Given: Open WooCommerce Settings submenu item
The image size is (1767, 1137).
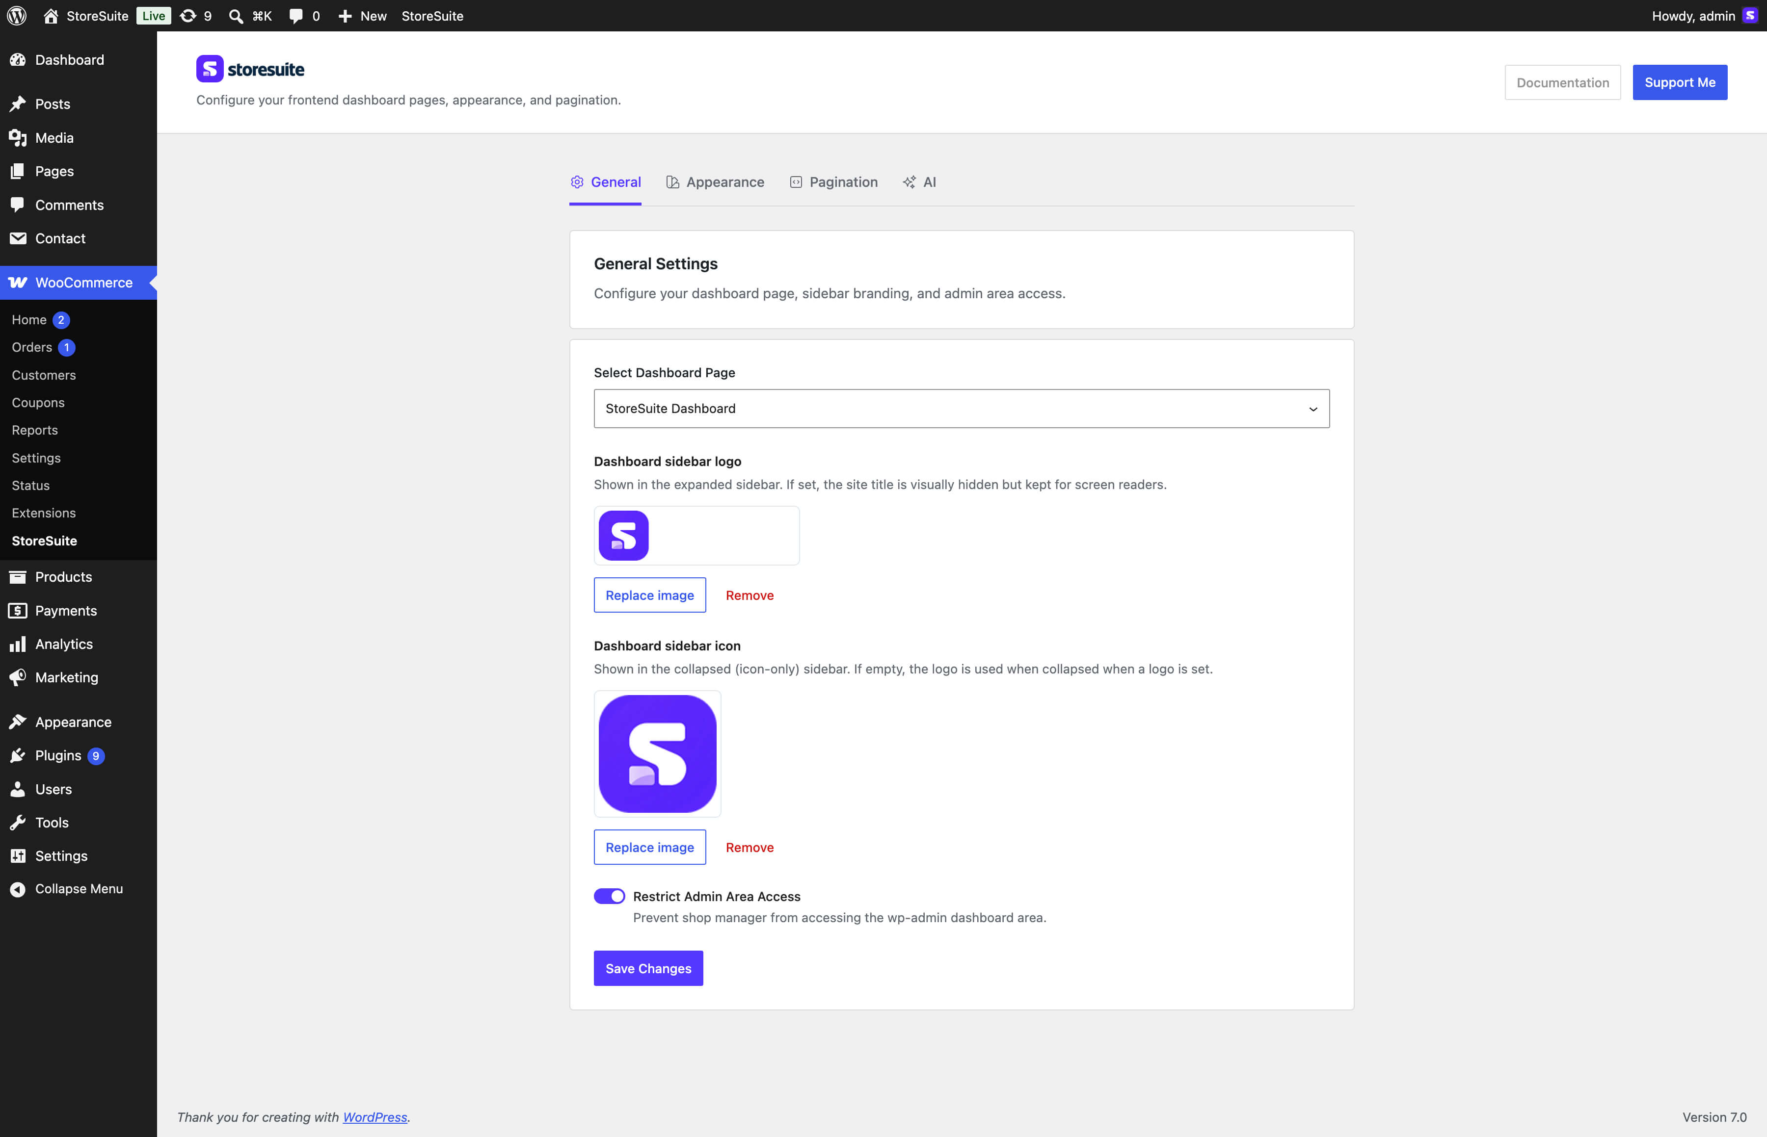Looking at the screenshot, I should tap(36, 458).
